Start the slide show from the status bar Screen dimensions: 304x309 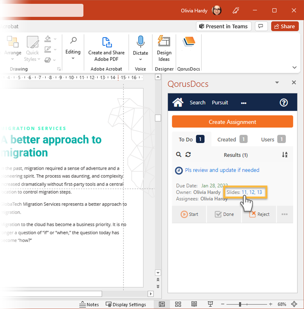click(x=210, y=304)
